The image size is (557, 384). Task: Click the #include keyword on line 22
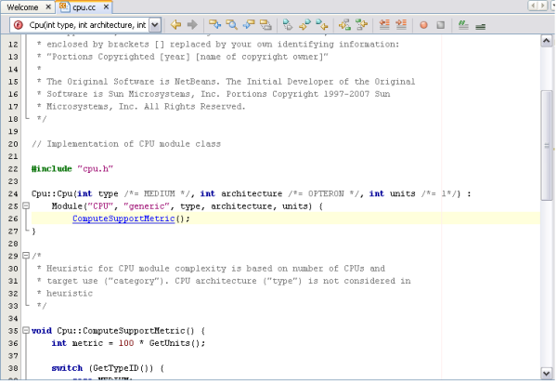point(52,168)
